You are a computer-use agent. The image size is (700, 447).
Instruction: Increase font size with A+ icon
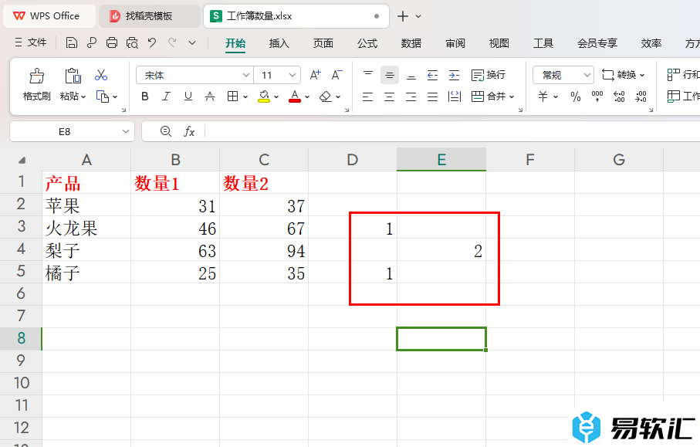click(x=315, y=75)
